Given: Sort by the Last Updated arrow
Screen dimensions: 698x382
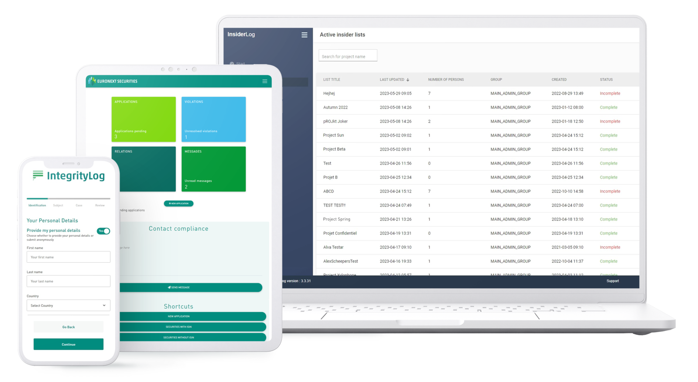Looking at the screenshot, I should [x=408, y=80].
